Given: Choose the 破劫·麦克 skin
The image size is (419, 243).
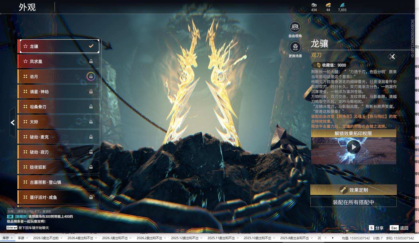Looking at the screenshot, I should click(58, 137).
